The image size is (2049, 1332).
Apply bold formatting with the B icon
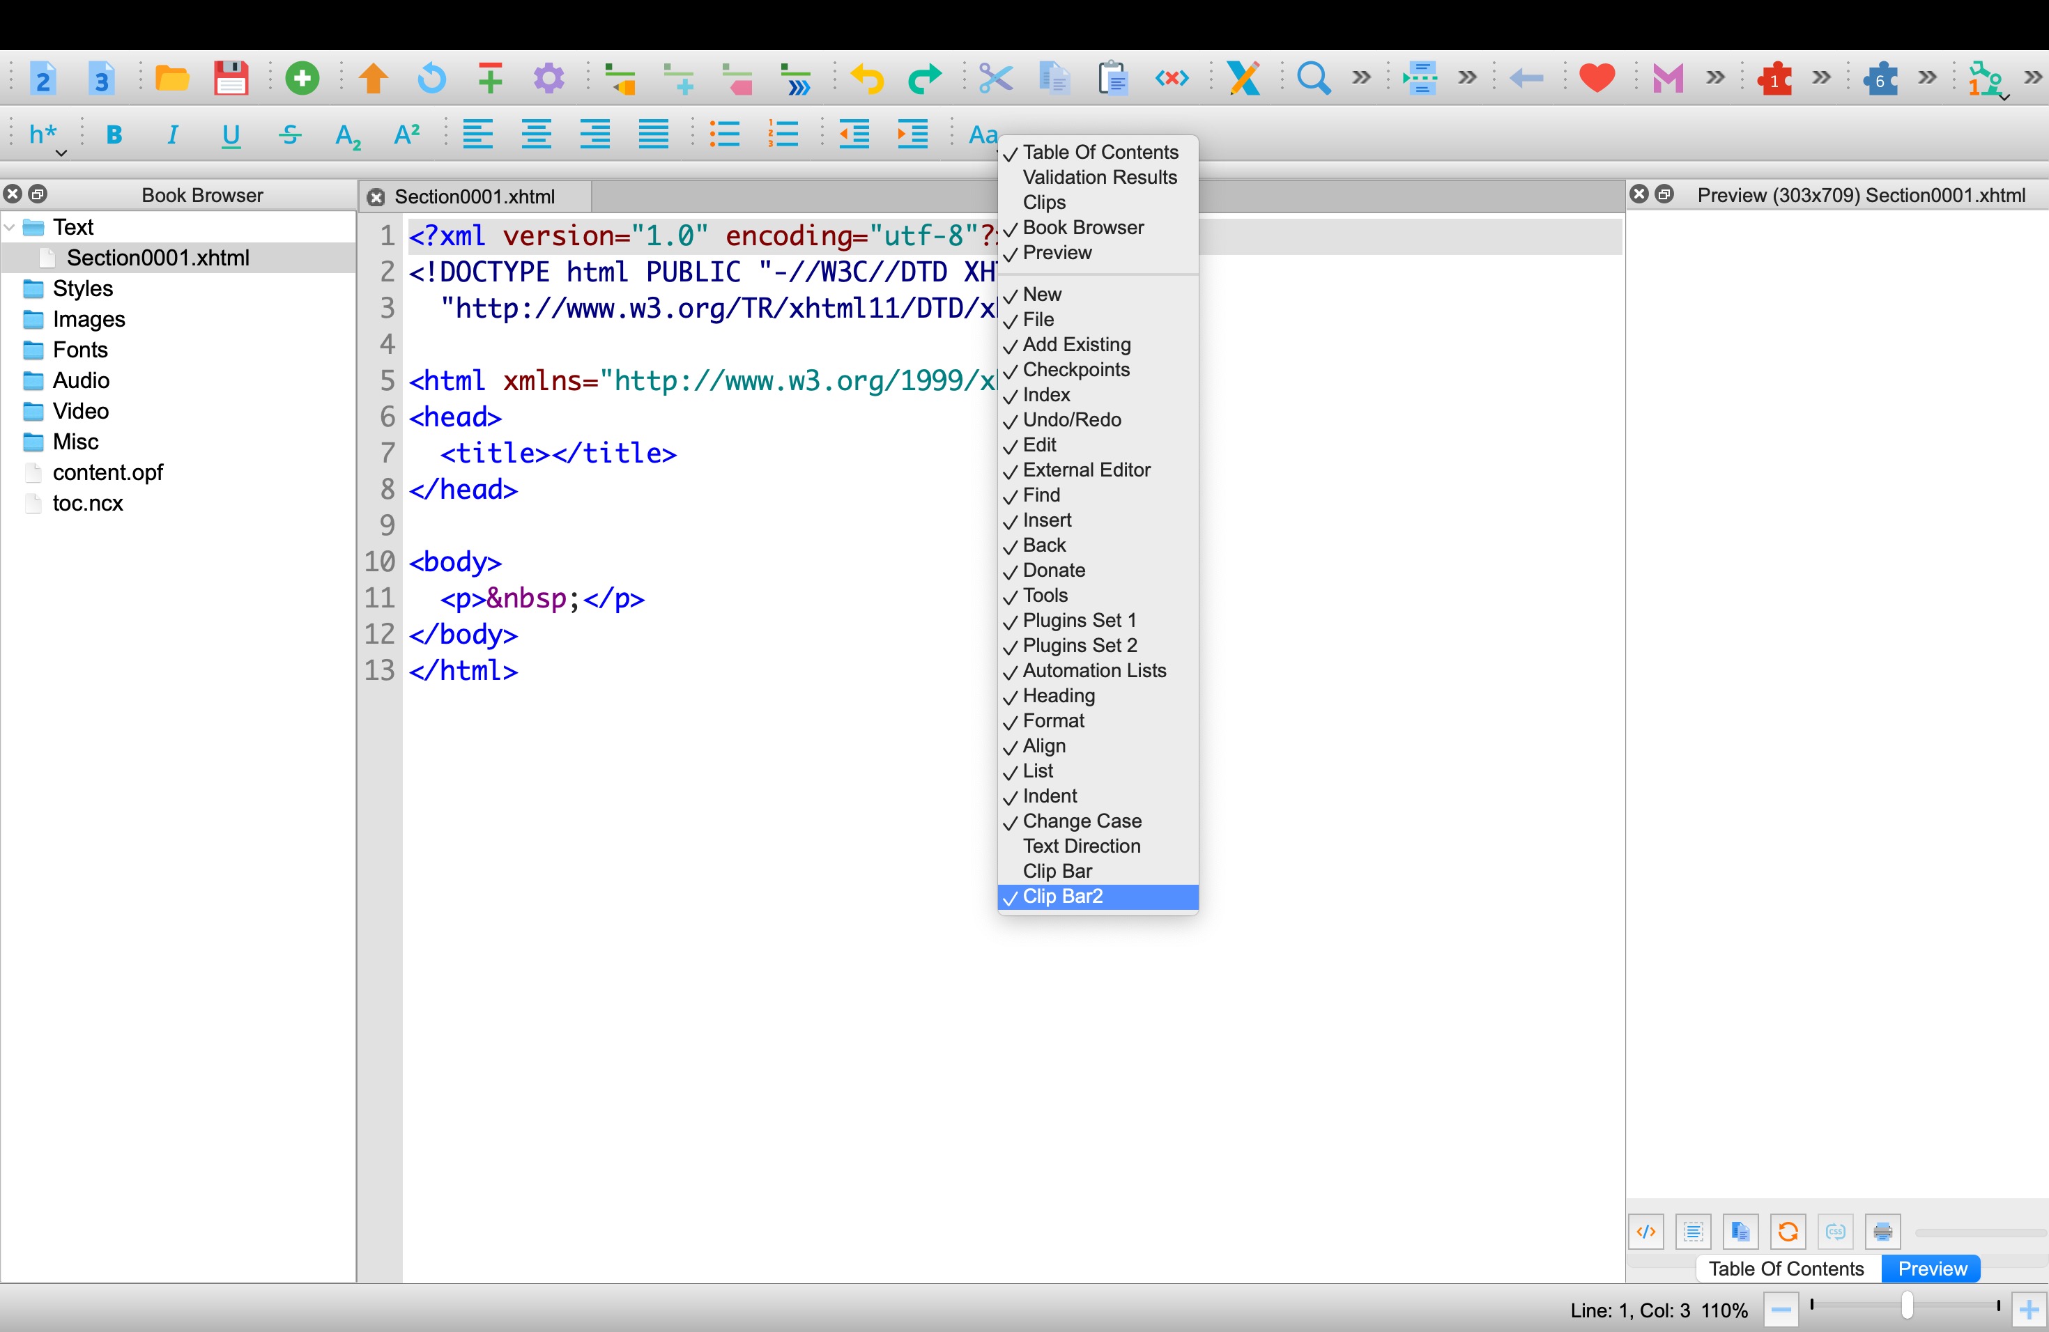point(114,134)
